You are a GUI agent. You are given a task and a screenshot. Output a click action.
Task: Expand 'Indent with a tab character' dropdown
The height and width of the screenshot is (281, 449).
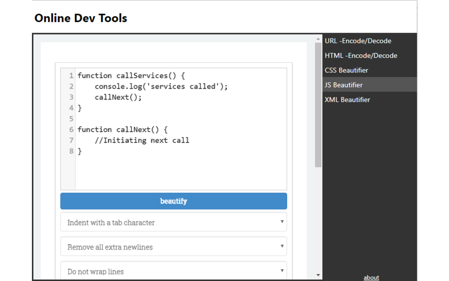[174, 222]
